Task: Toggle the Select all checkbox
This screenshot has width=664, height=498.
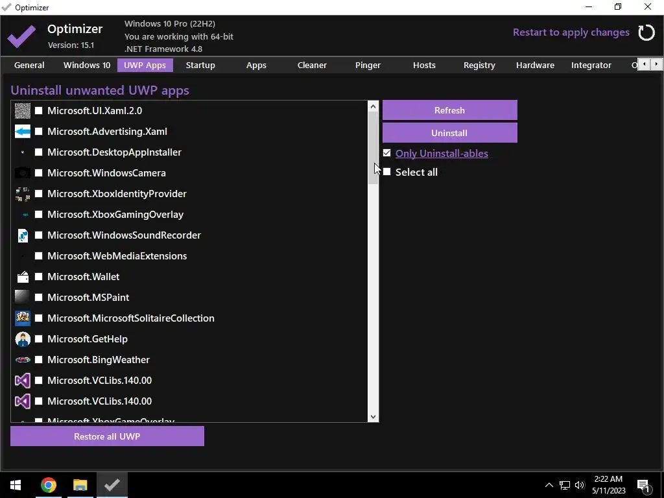Action: [386, 172]
